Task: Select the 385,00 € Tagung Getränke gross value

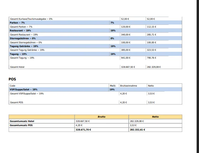Action: click(126, 50)
